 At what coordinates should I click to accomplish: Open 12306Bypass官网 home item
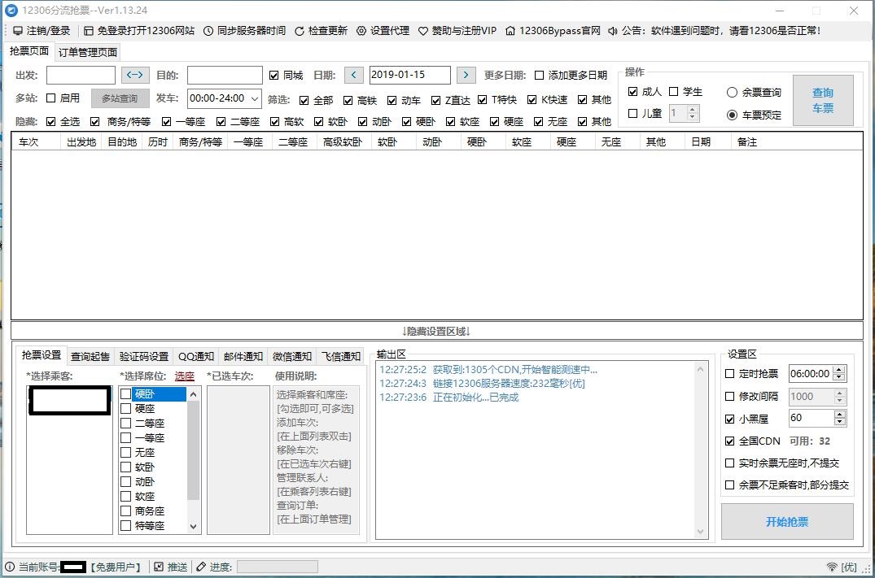click(x=553, y=31)
